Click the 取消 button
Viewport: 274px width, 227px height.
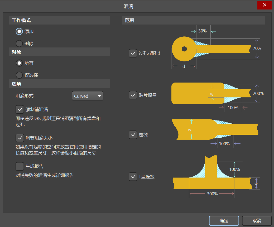coord(257,220)
